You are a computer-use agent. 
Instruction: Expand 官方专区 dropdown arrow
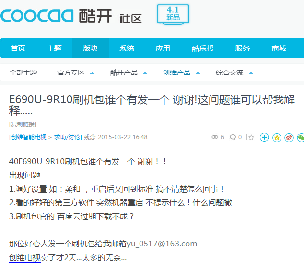(93, 73)
